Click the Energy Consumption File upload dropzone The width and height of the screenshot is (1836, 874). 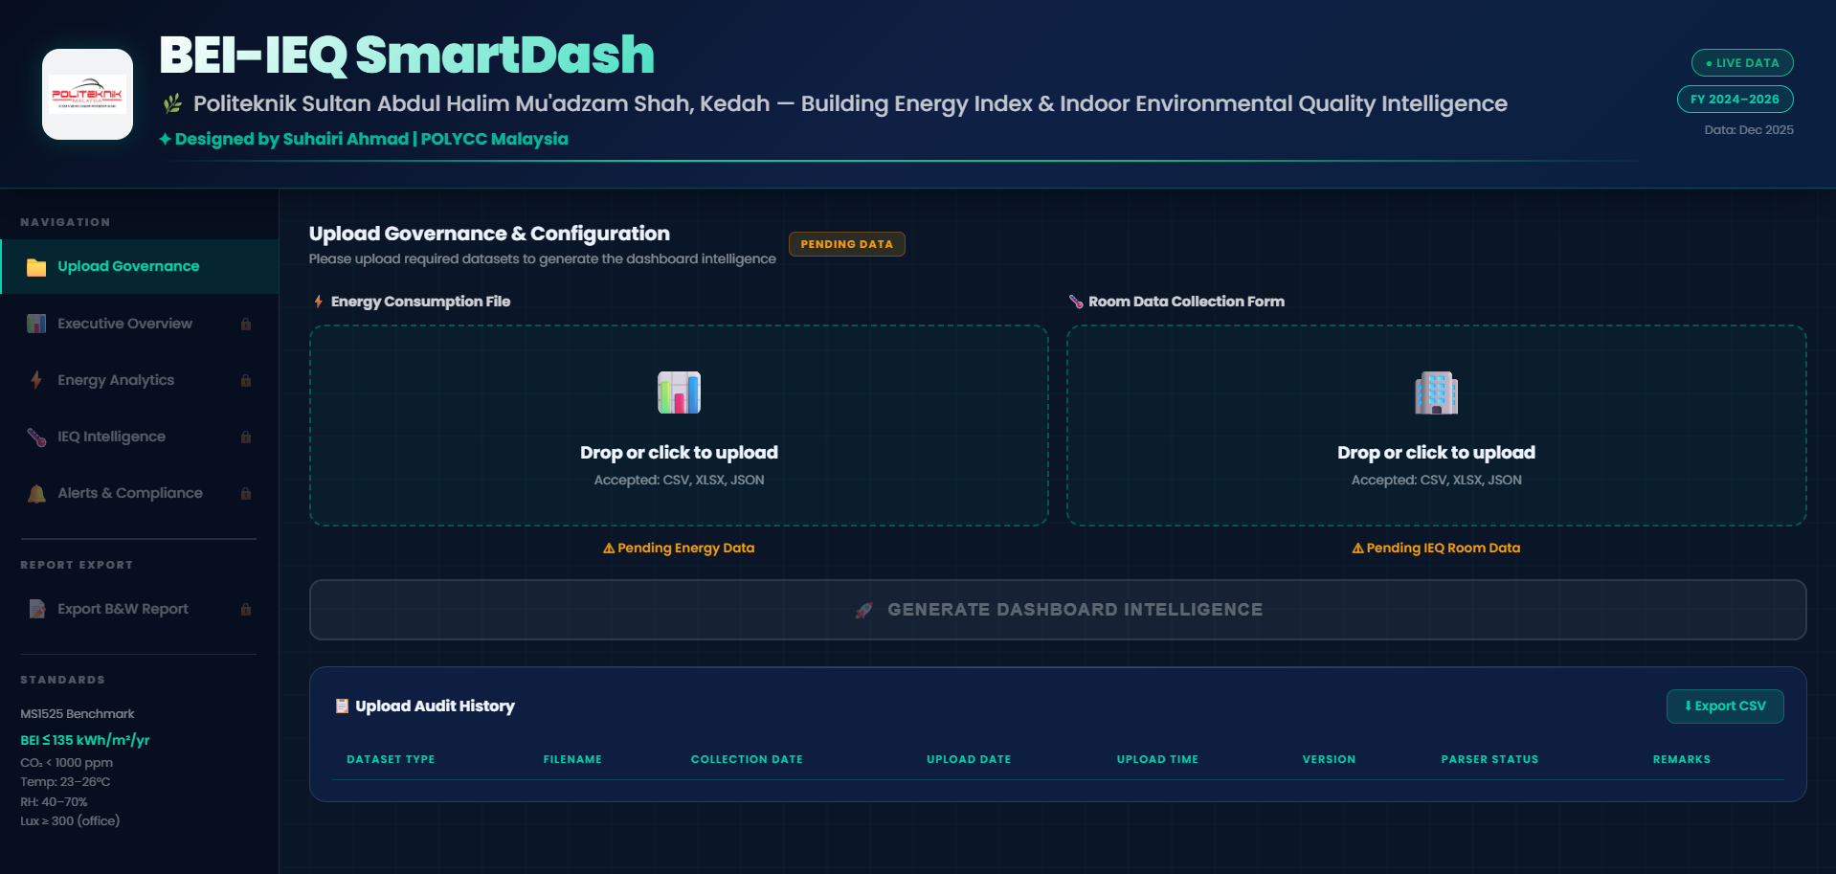coord(679,426)
